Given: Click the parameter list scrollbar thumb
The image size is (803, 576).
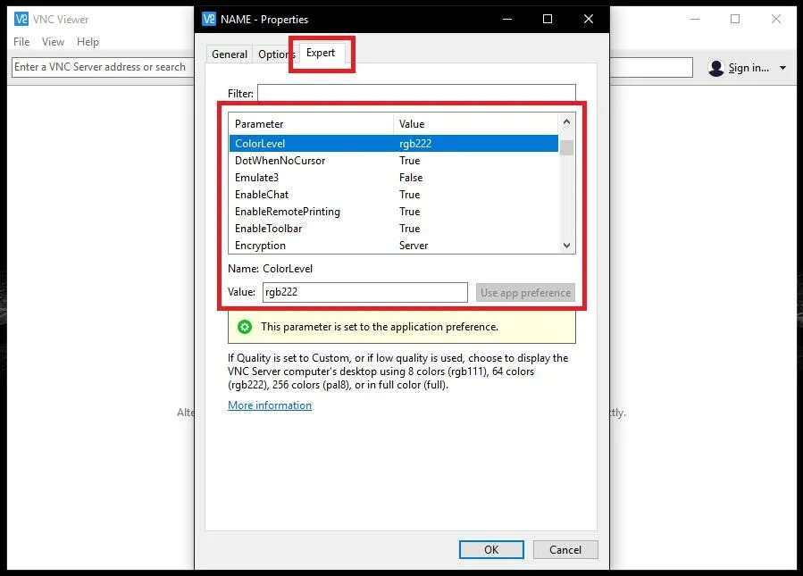Looking at the screenshot, I should coord(566,147).
